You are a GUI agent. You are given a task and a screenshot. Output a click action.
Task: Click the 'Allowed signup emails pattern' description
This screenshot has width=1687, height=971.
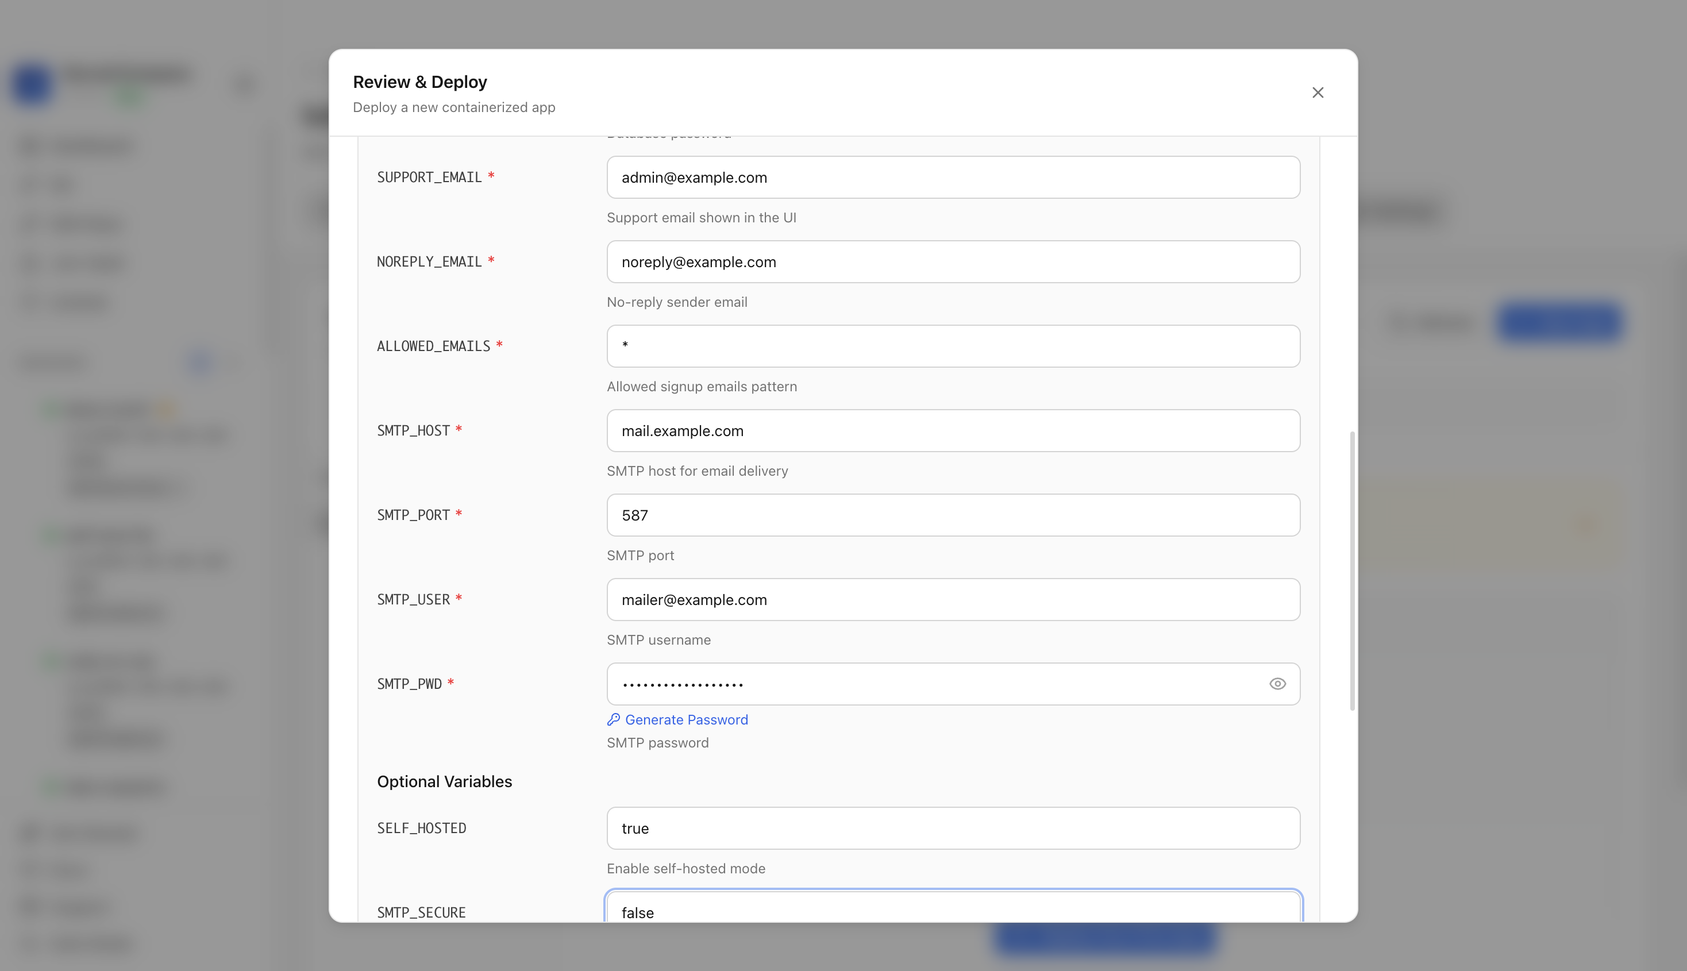click(702, 387)
